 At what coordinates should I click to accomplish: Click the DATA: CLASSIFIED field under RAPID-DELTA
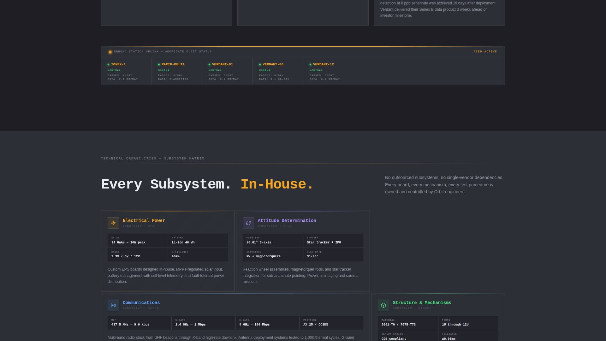tap(173, 79)
